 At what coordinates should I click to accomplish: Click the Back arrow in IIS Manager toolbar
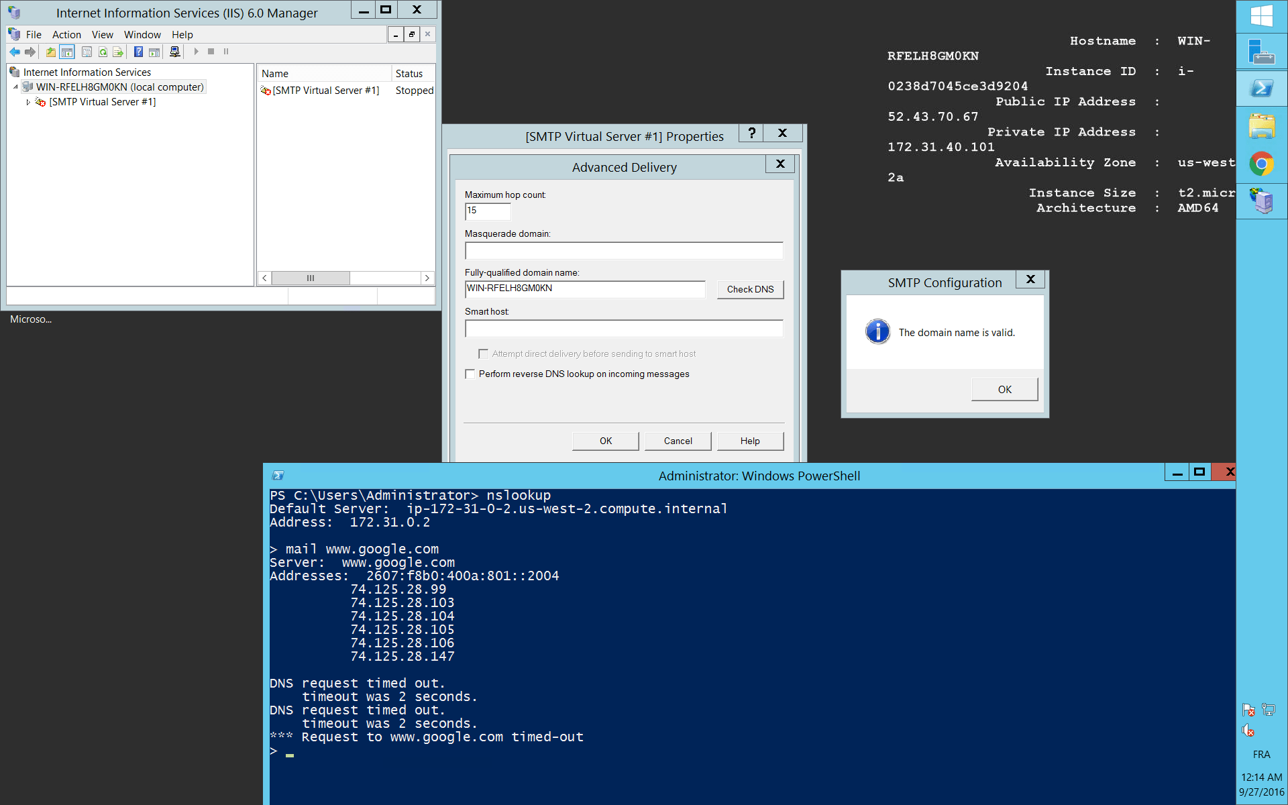(15, 52)
